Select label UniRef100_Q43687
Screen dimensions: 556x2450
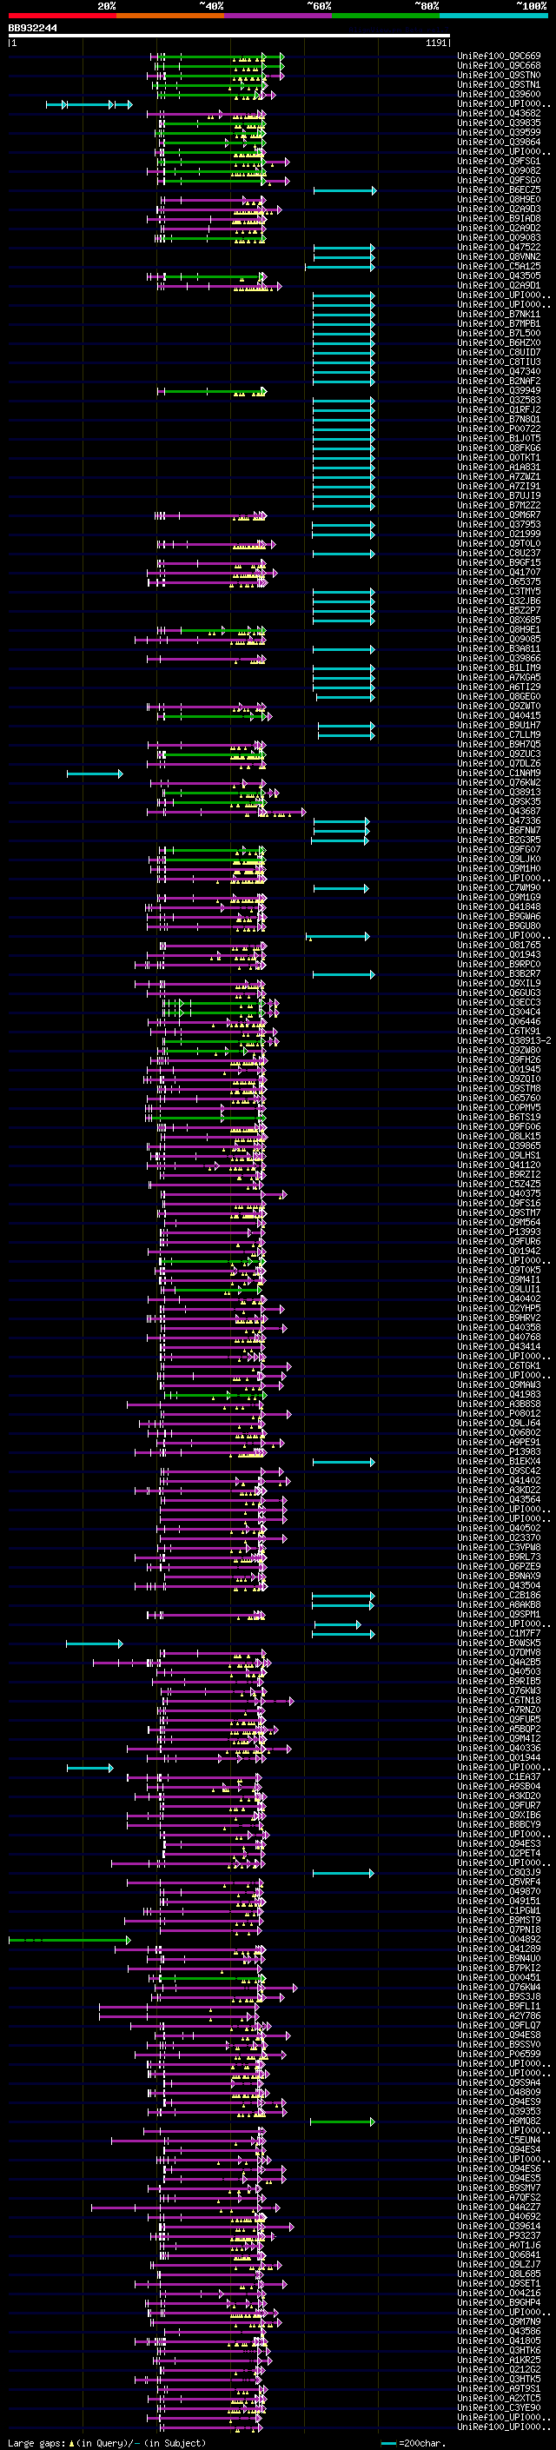[x=499, y=811]
